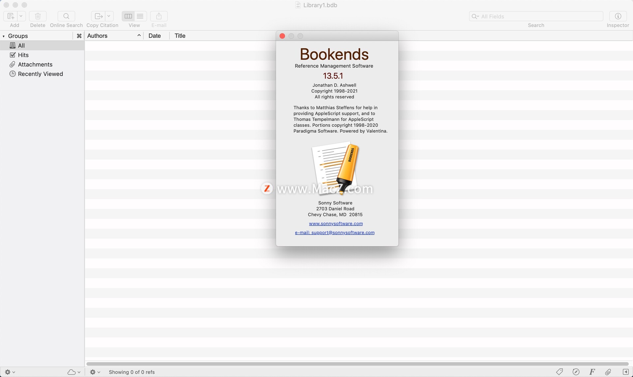
Task: Click the 13.5.1 version number
Action: pos(333,76)
